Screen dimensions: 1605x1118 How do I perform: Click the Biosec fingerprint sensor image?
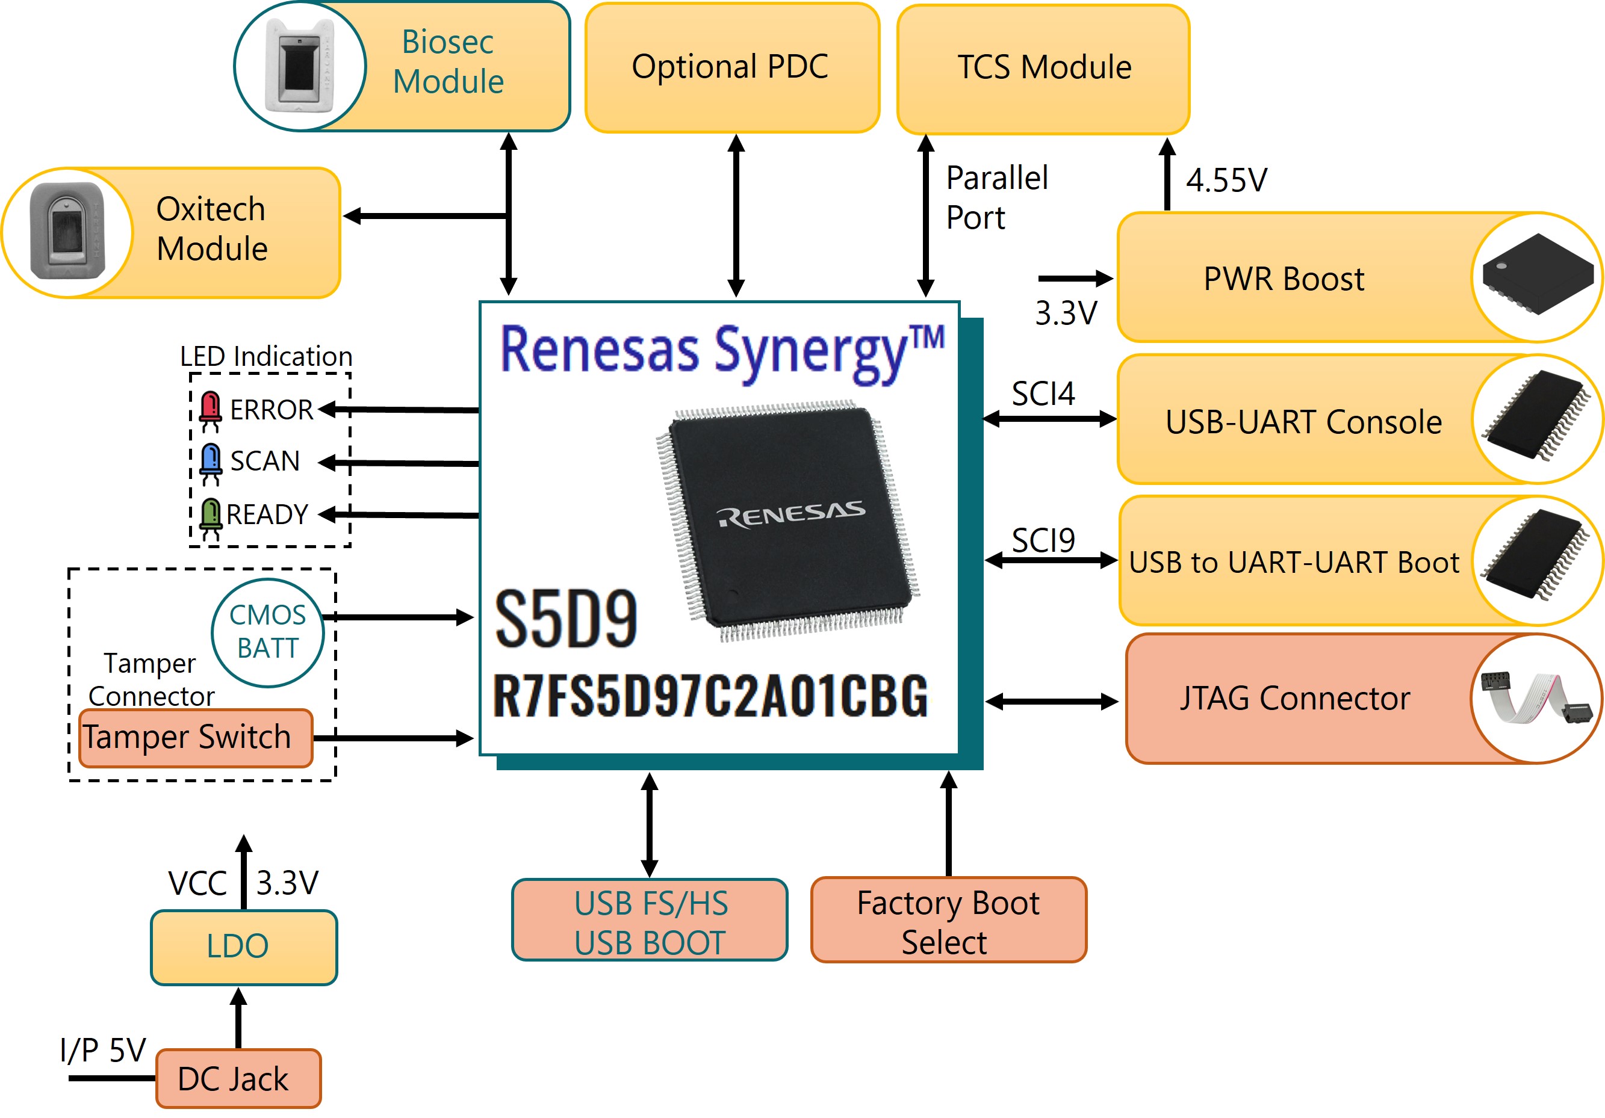(x=300, y=66)
